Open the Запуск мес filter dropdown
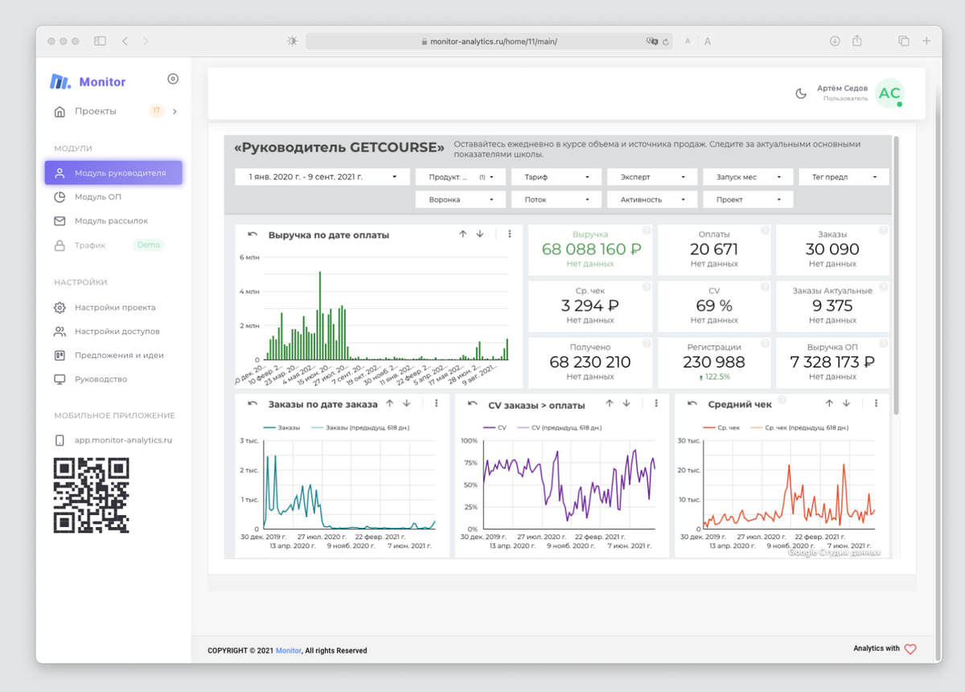This screenshot has width=965, height=692. click(x=749, y=177)
